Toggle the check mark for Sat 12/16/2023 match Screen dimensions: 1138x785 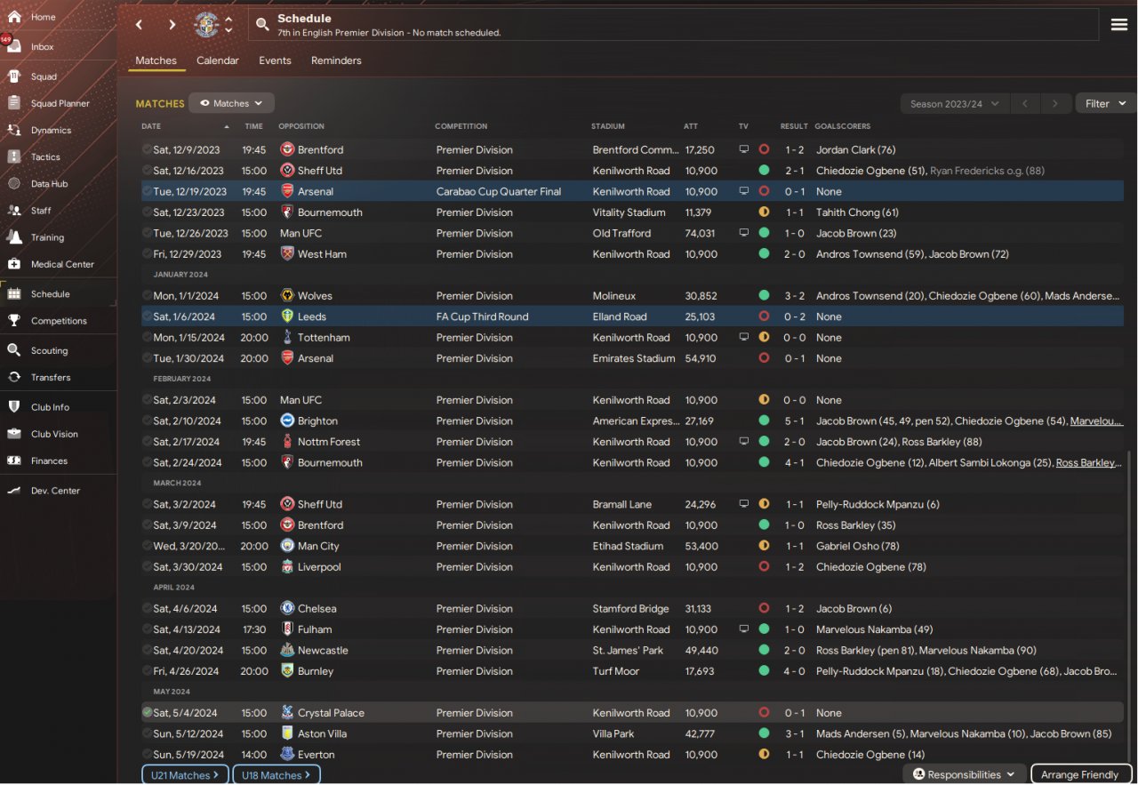coord(147,171)
